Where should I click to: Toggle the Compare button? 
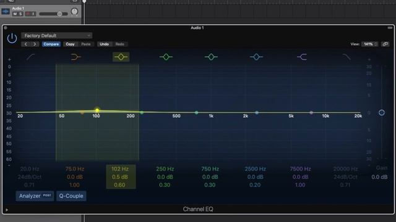point(51,44)
